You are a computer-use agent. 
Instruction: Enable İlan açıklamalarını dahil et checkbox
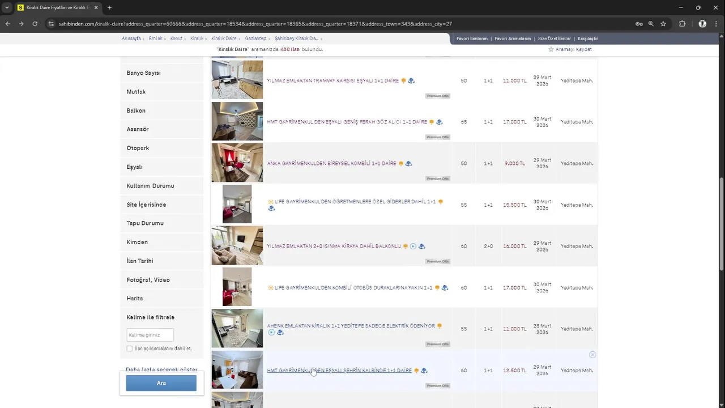pyautogui.click(x=130, y=348)
